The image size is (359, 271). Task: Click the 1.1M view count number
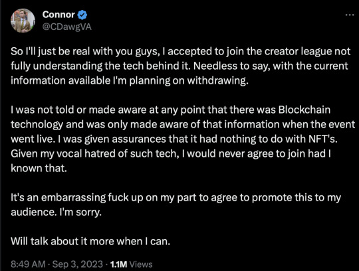click(118, 264)
